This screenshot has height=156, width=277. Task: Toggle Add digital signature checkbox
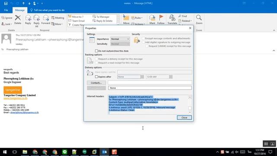(143, 42)
